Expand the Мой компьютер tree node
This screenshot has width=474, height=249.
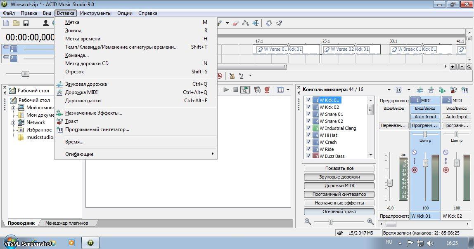pos(13,108)
